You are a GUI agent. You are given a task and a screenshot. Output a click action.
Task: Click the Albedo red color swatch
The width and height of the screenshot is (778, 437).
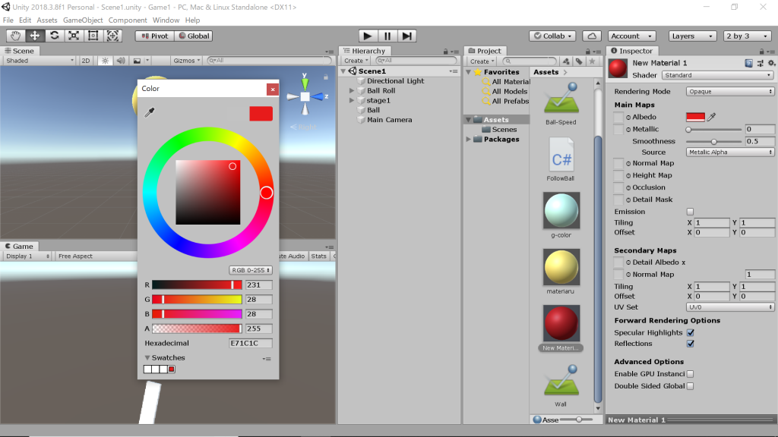tap(695, 117)
